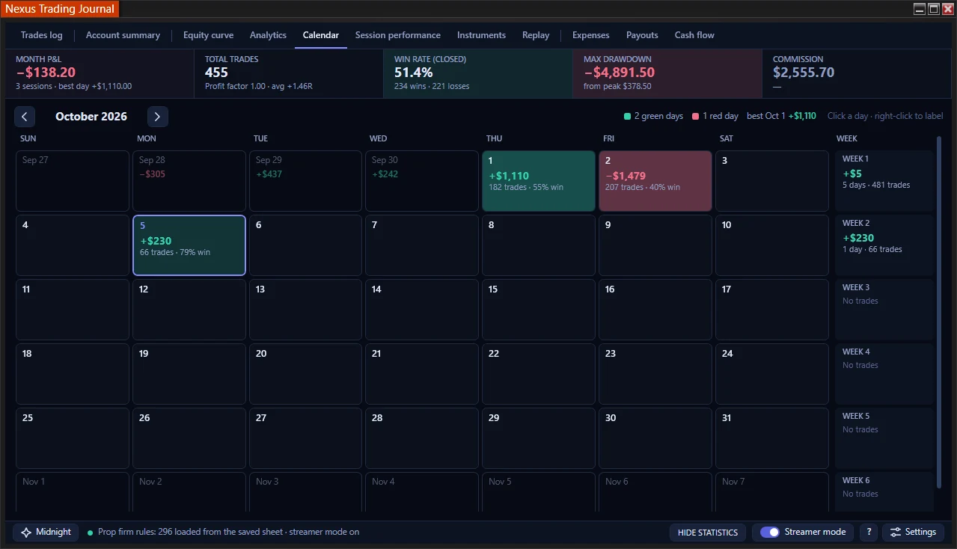The image size is (957, 549).
Task: Open the help question mark button
Action: [x=868, y=532]
